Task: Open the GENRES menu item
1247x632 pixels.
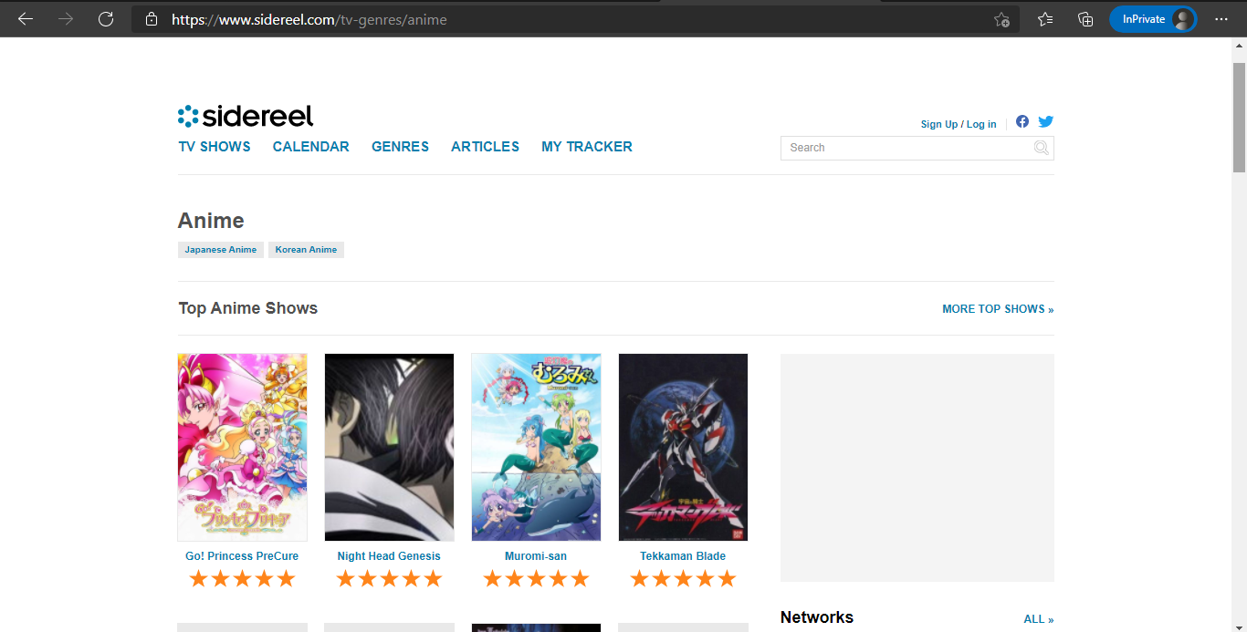Action: coord(400,147)
